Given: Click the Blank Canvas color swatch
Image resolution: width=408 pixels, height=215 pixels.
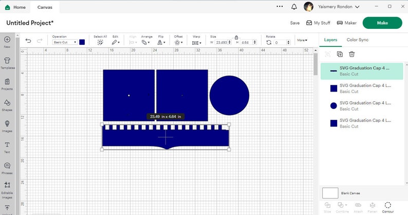Looking at the screenshot, I should [x=330, y=193].
